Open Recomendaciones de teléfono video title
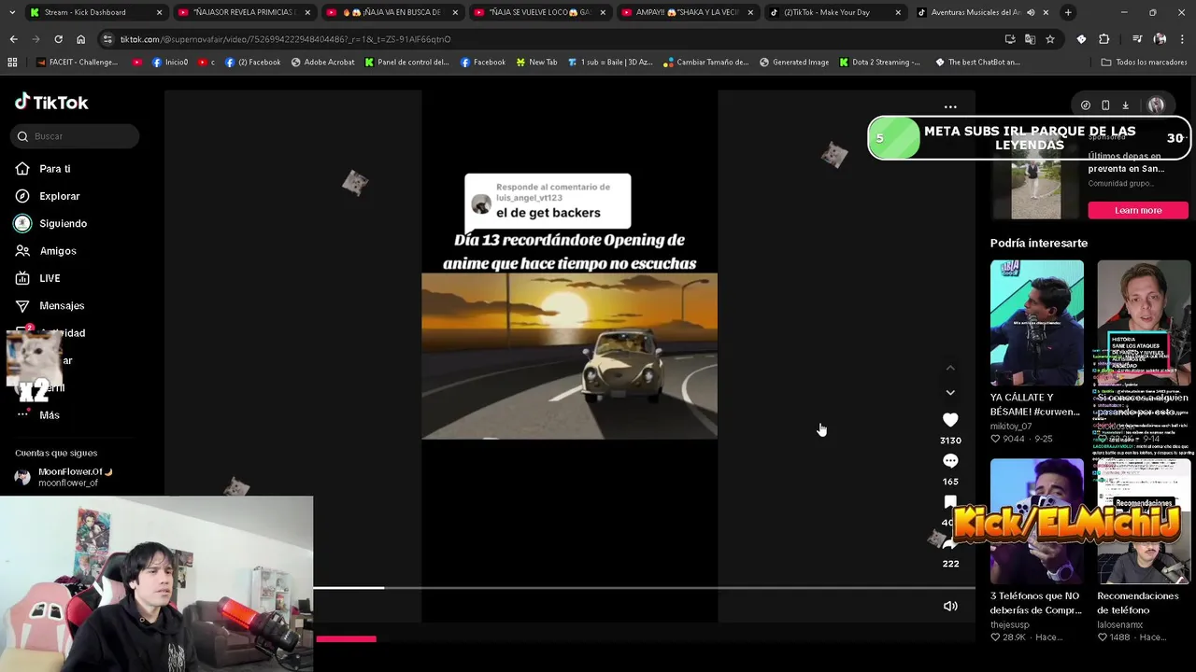The height and width of the screenshot is (672, 1196). click(x=1138, y=603)
